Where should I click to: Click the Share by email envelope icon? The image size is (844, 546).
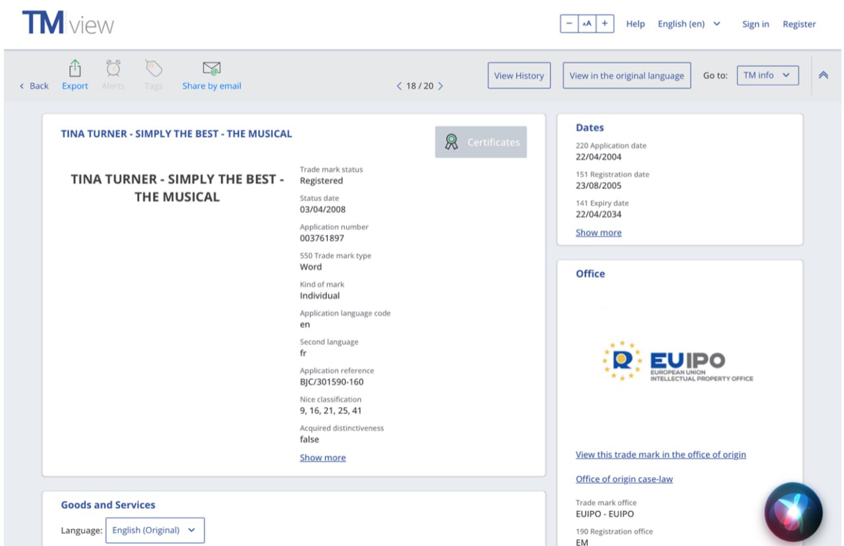point(212,68)
